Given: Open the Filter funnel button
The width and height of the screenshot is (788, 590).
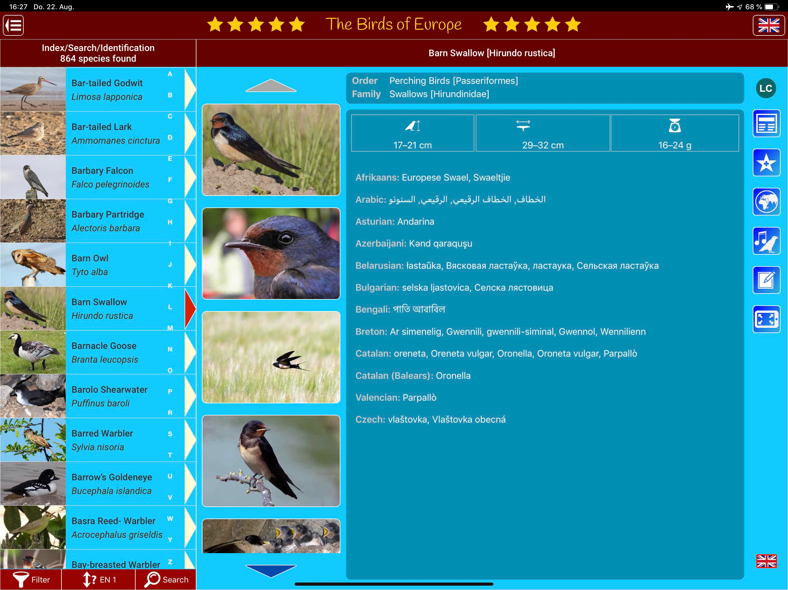Looking at the screenshot, I should pyautogui.click(x=31, y=579).
